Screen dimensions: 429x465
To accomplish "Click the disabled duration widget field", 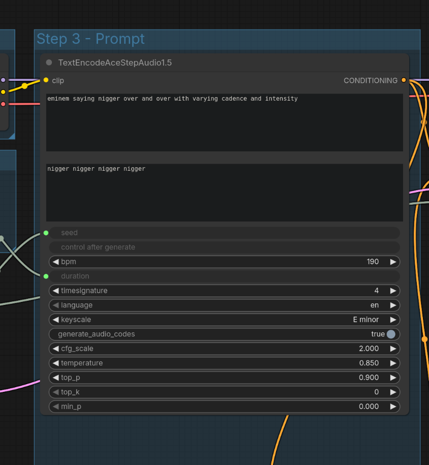I will click(x=224, y=276).
